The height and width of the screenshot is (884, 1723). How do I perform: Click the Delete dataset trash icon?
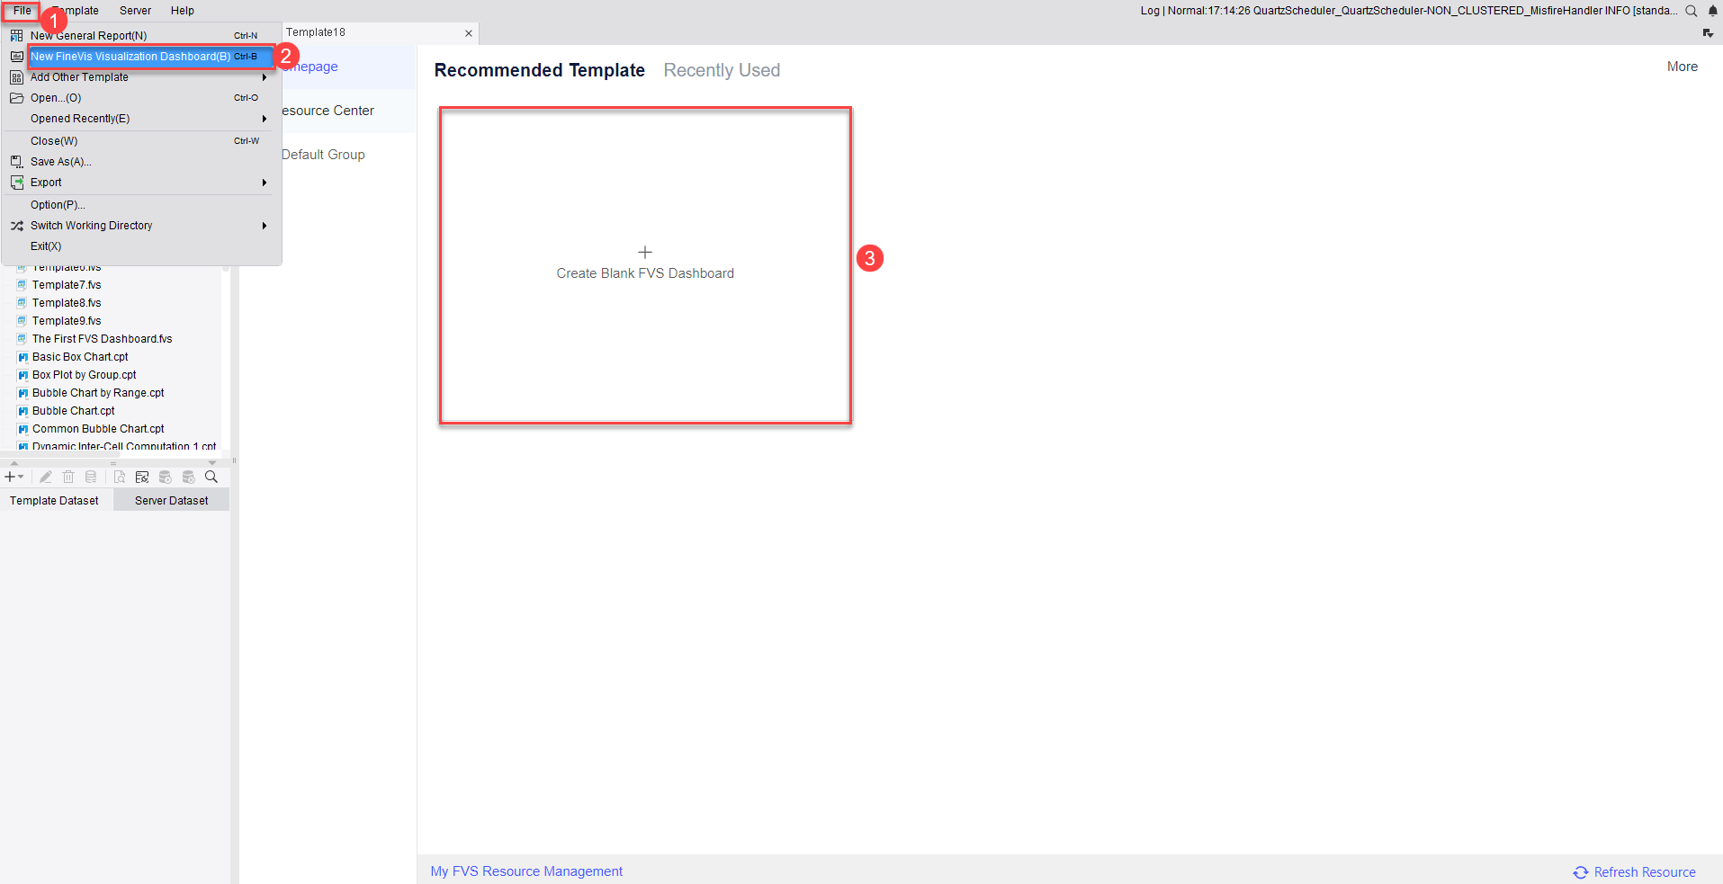pos(68,477)
